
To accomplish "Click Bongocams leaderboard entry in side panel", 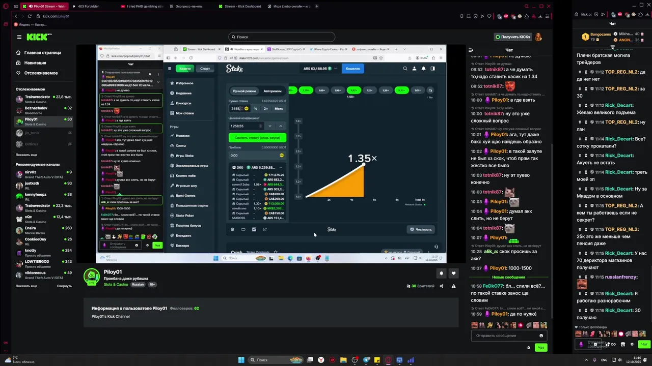I will (x=595, y=37).
